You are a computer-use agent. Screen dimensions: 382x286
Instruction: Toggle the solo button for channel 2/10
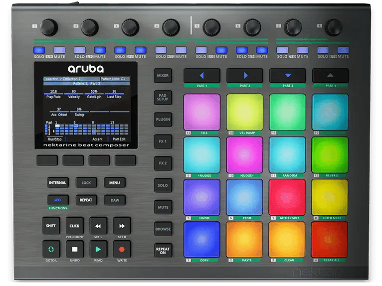pyautogui.click(x=80, y=50)
